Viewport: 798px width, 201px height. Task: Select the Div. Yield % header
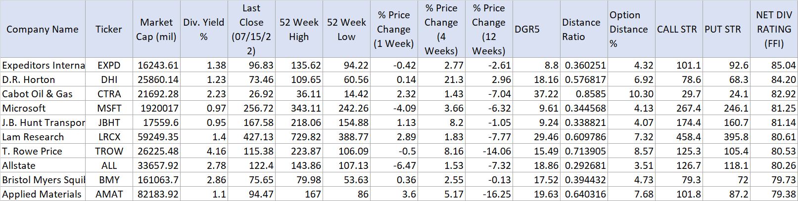click(x=204, y=29)
